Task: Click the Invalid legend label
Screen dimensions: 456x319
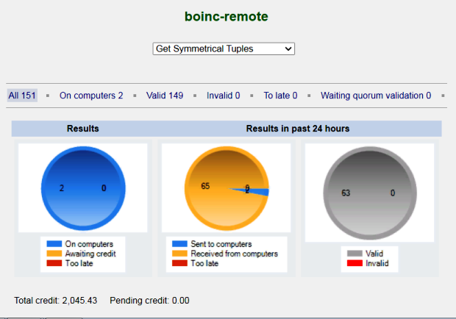Action: coord(377,263)
